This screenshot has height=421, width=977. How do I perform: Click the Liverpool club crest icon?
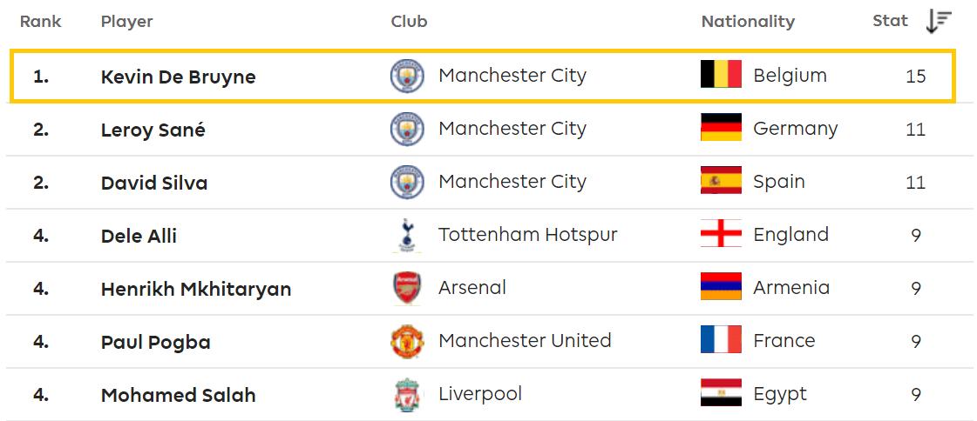coord(407,394)
